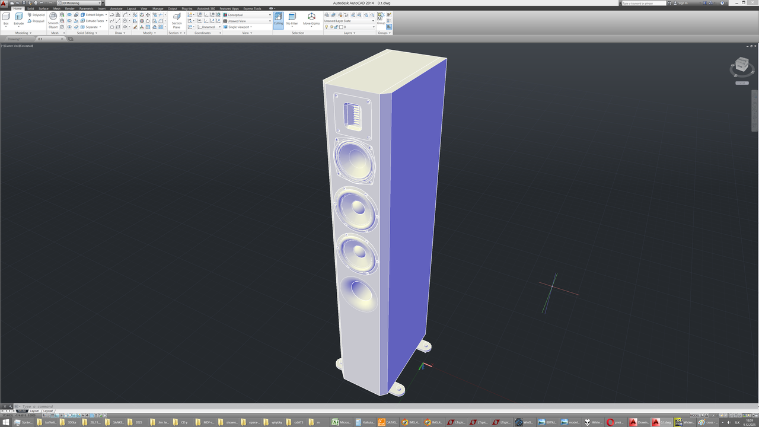Image resolution: width=759 pixels, height=427 pixels.
Task: Click the keyword search box in title bar
Action: tap(644, 3)
